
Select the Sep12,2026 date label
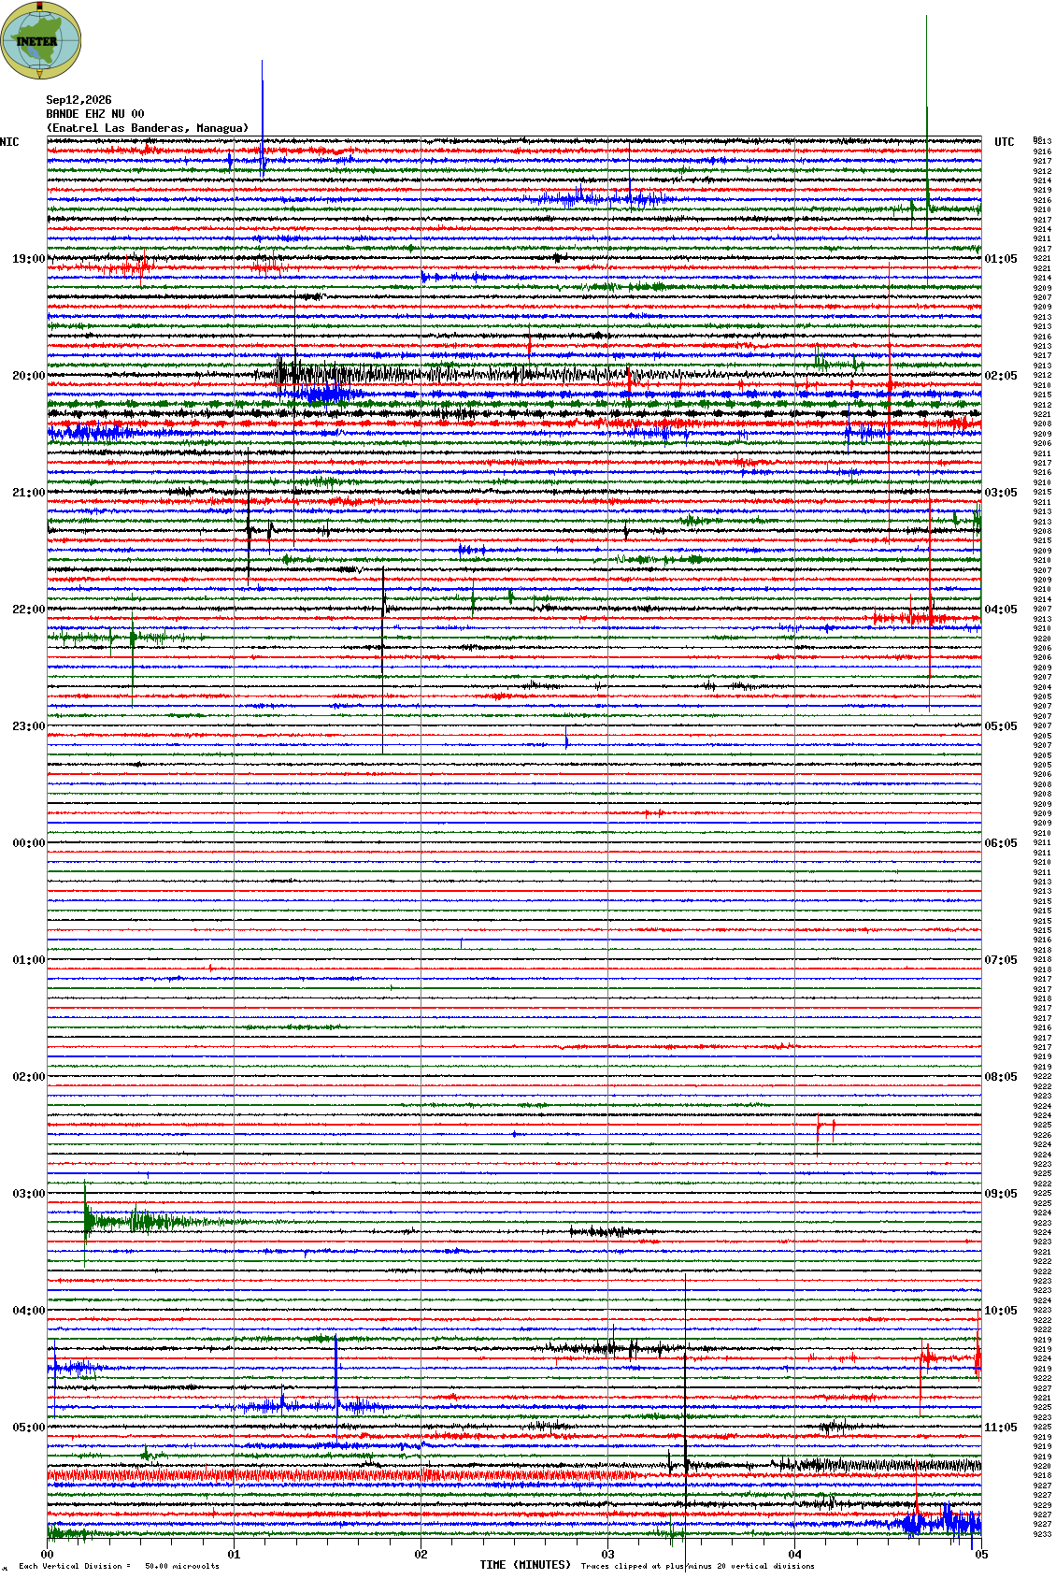(x=78, y=100)
